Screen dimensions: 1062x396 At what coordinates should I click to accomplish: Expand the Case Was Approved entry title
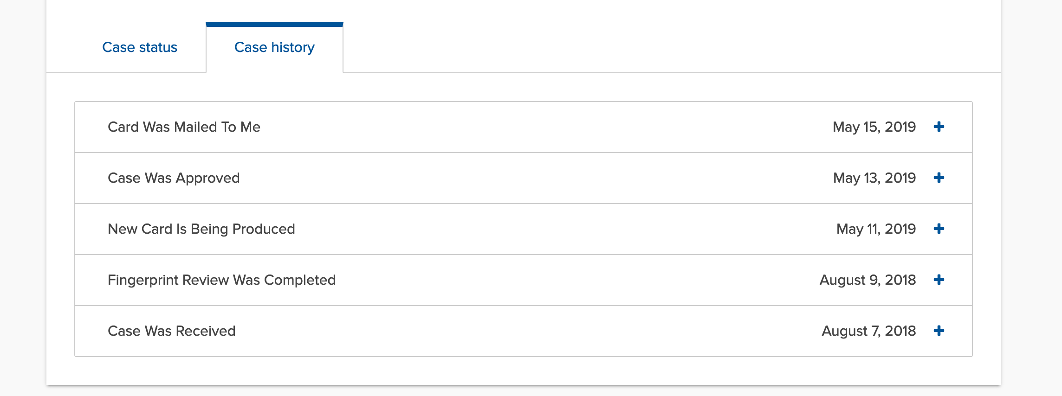pos(174,178)
